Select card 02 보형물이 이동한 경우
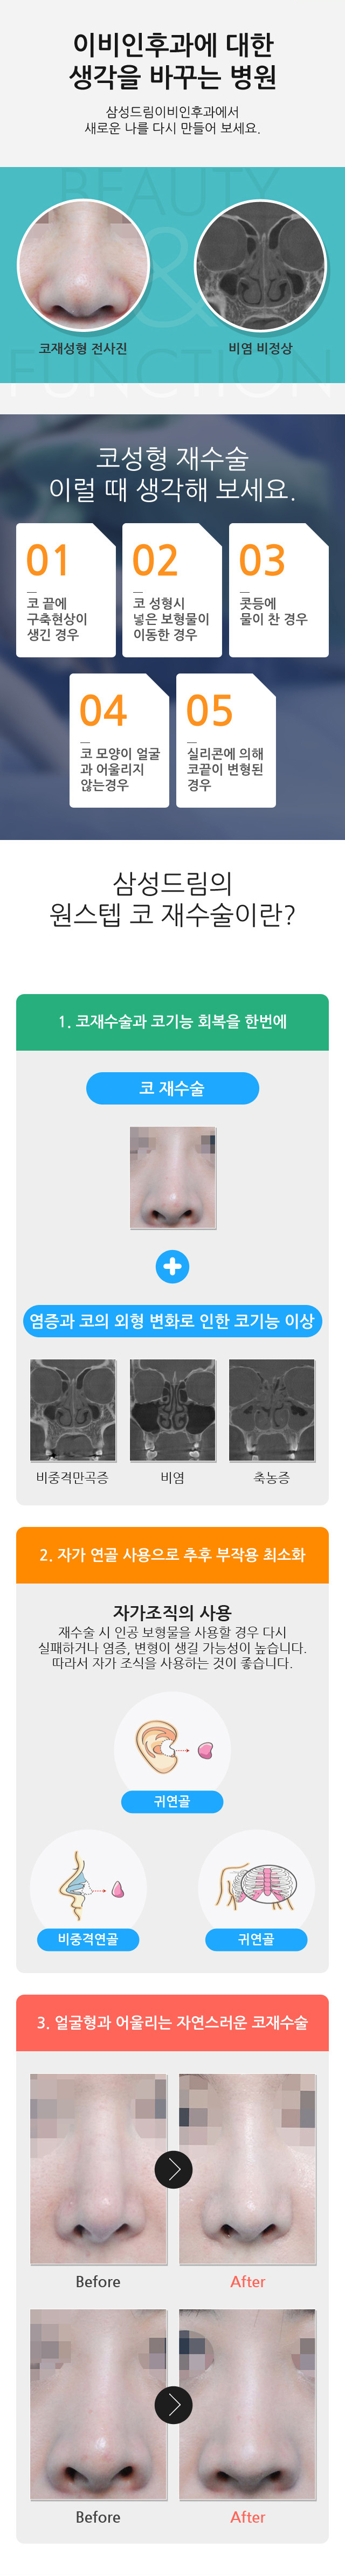Viewport: 345px width, 2576px height. click(172, 589)
